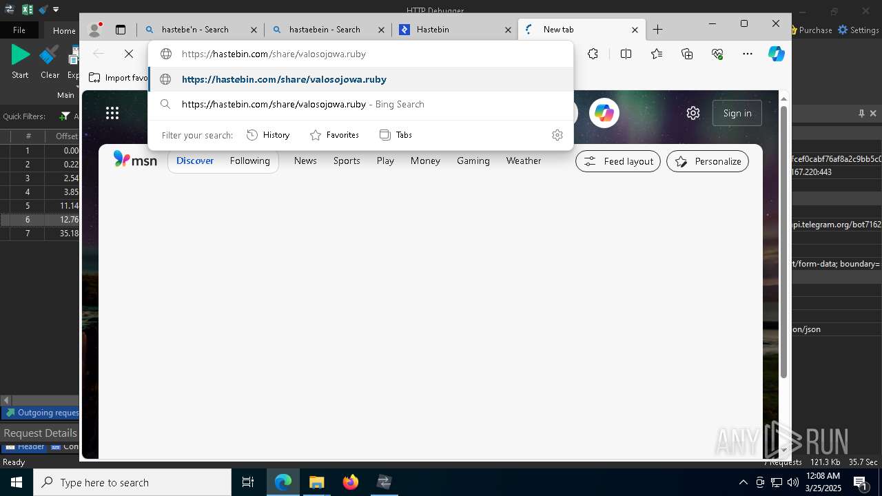The image size is (882, 496).
Task: Click the address bar URL field
Action: pyautogui.click(x=360, y=54)
